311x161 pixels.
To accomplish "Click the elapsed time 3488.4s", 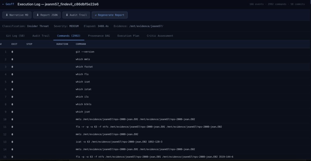I will coord(103,26).
